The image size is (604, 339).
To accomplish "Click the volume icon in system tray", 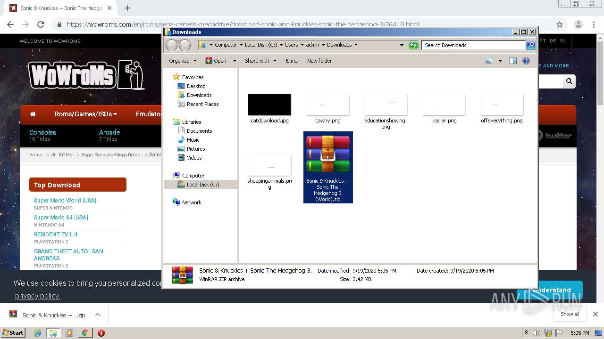I will coord(537,333).
